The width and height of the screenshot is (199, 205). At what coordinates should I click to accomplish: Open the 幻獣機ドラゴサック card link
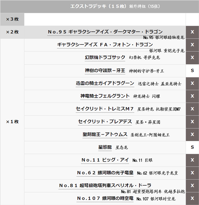[x=105, y=57]
